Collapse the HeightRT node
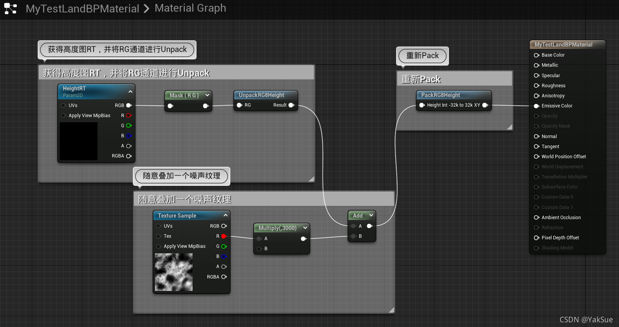This screenshot has height=327, width=619. 130,92
